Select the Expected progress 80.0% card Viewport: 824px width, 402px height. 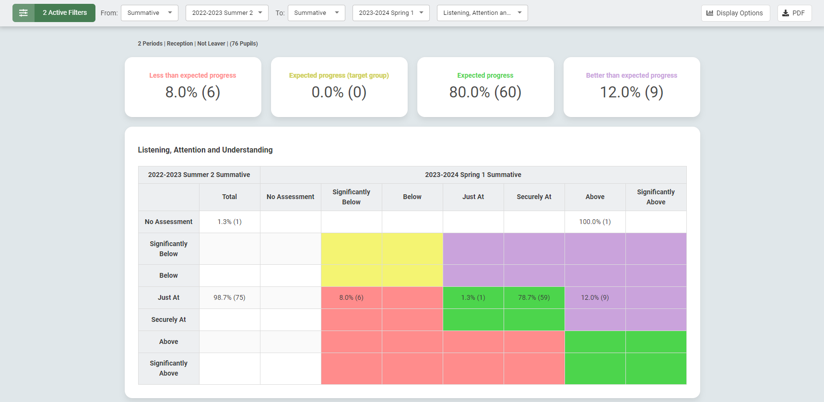point(485,87)
